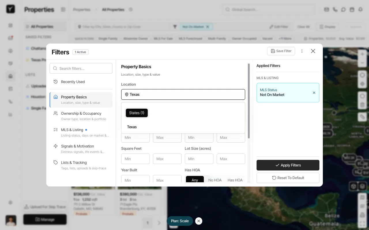Zoom in on the map with plus icon
The image size is (369, 230).
(x=362, y=54)
